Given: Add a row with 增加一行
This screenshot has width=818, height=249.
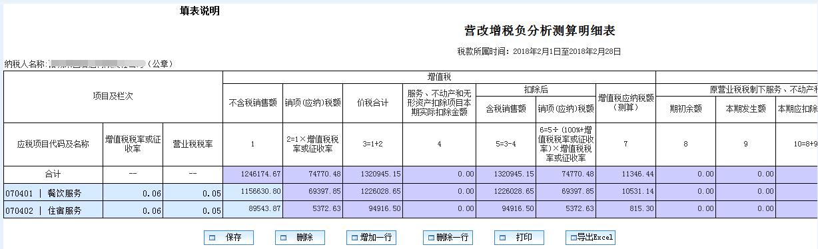Looking at the screenshot, I should [371, 237].
